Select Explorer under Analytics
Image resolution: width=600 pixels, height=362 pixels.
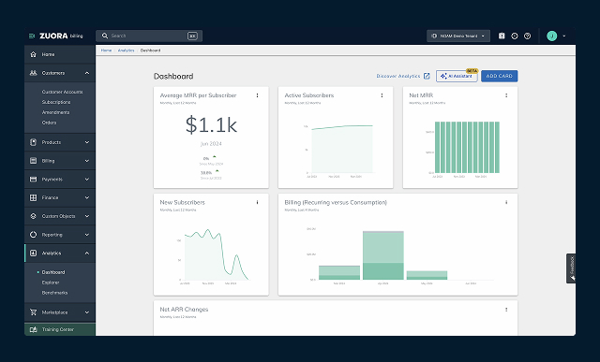(x=51, y=282)
